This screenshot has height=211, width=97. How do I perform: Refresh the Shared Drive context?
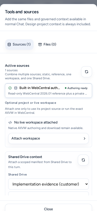pos(83,160)
